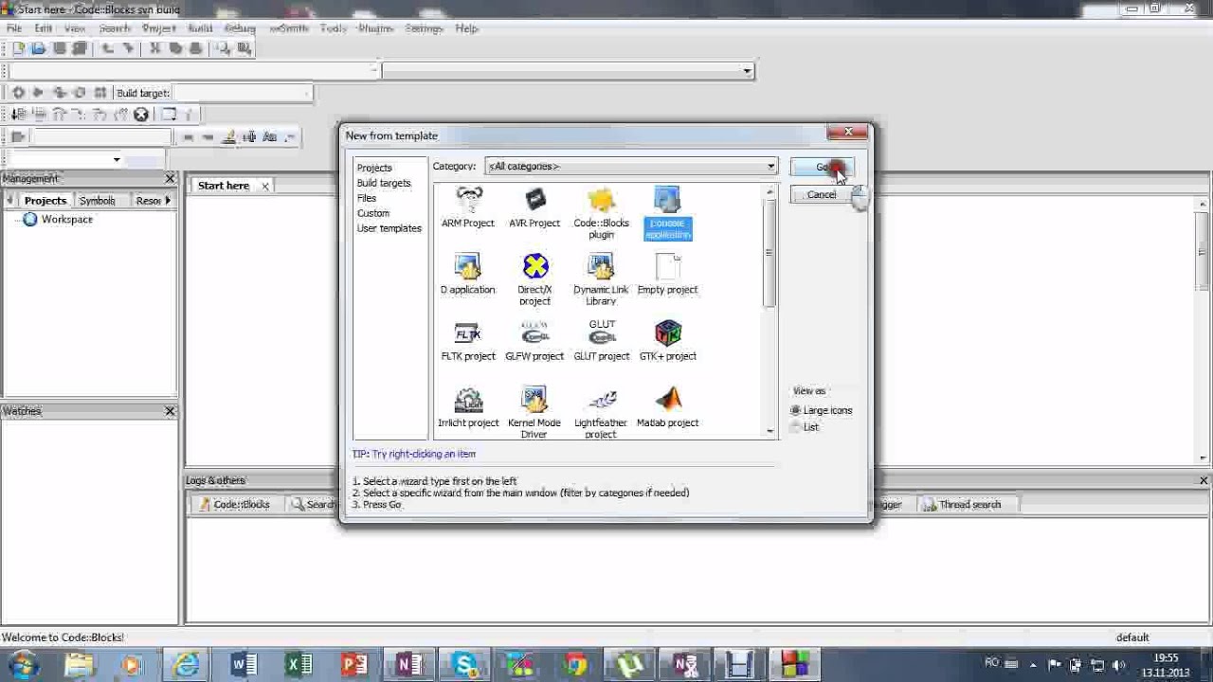Choose the Lightfeather project template
The height and width of the screenshot is (682, 1213).
[601, 413]
